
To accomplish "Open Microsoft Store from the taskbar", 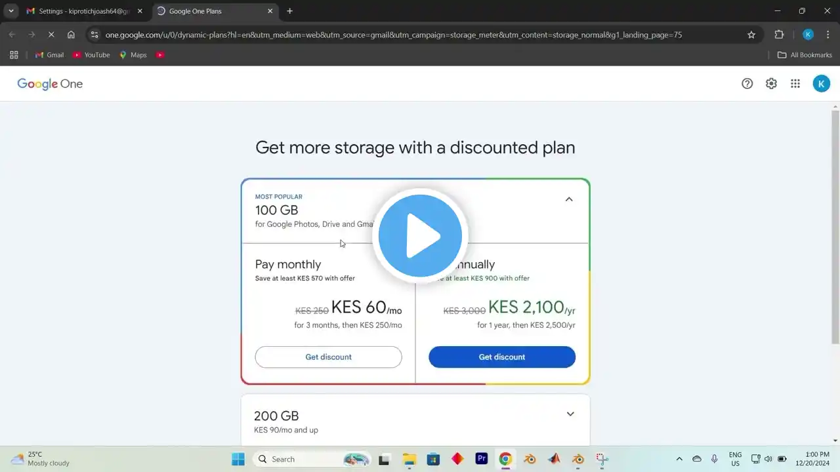I will pyautogui.click(x=433, y=459).
